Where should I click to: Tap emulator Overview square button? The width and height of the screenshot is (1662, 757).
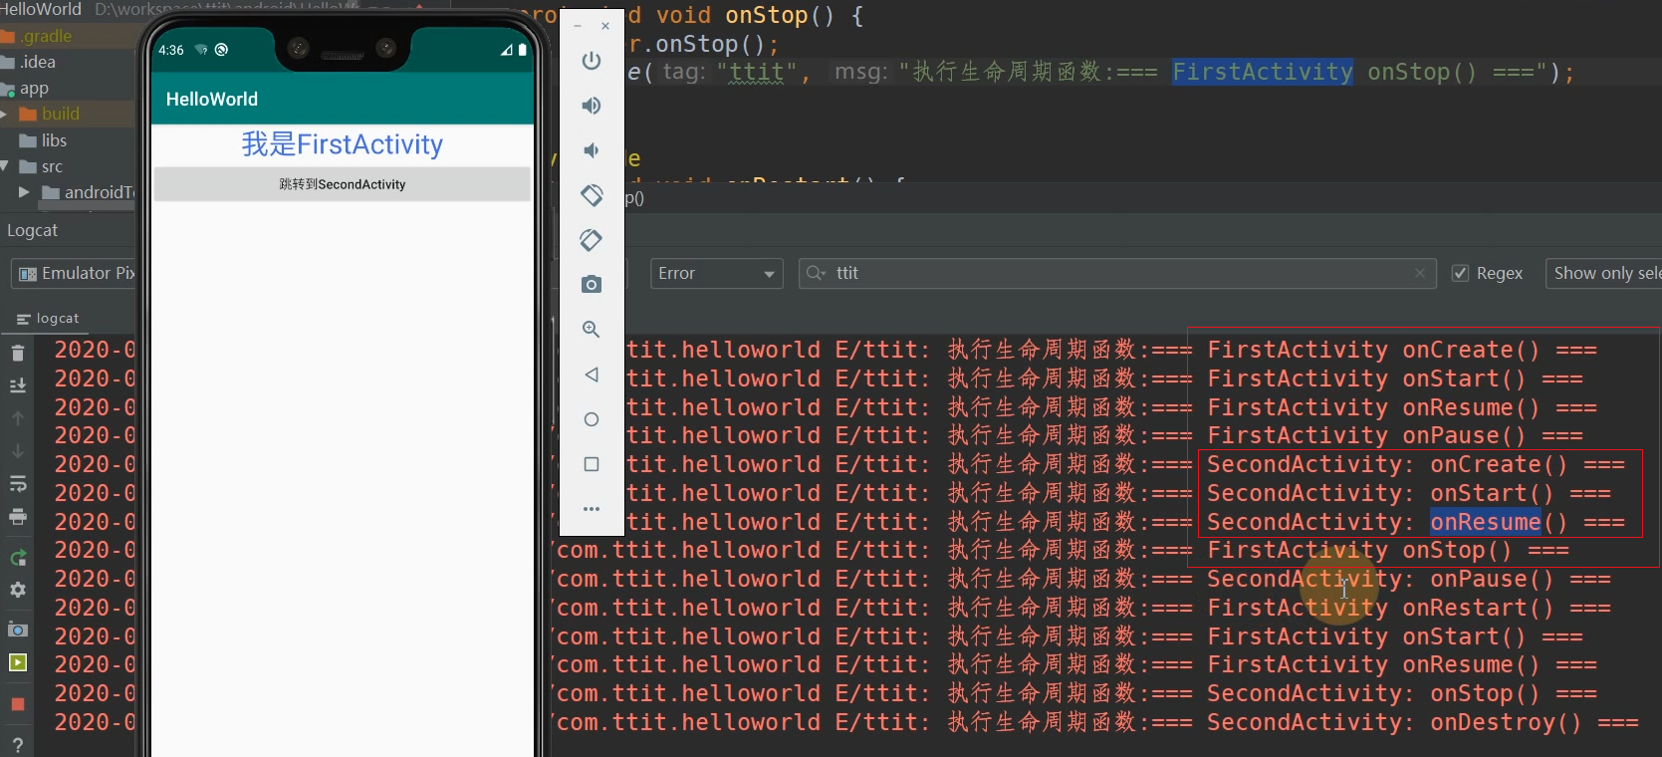592,464
